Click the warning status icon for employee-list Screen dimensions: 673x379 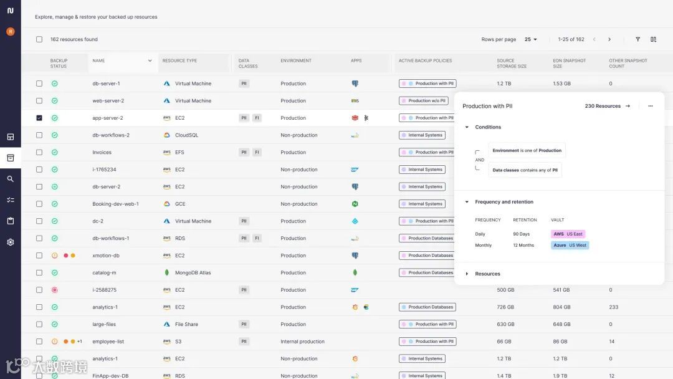click(54, 342)
